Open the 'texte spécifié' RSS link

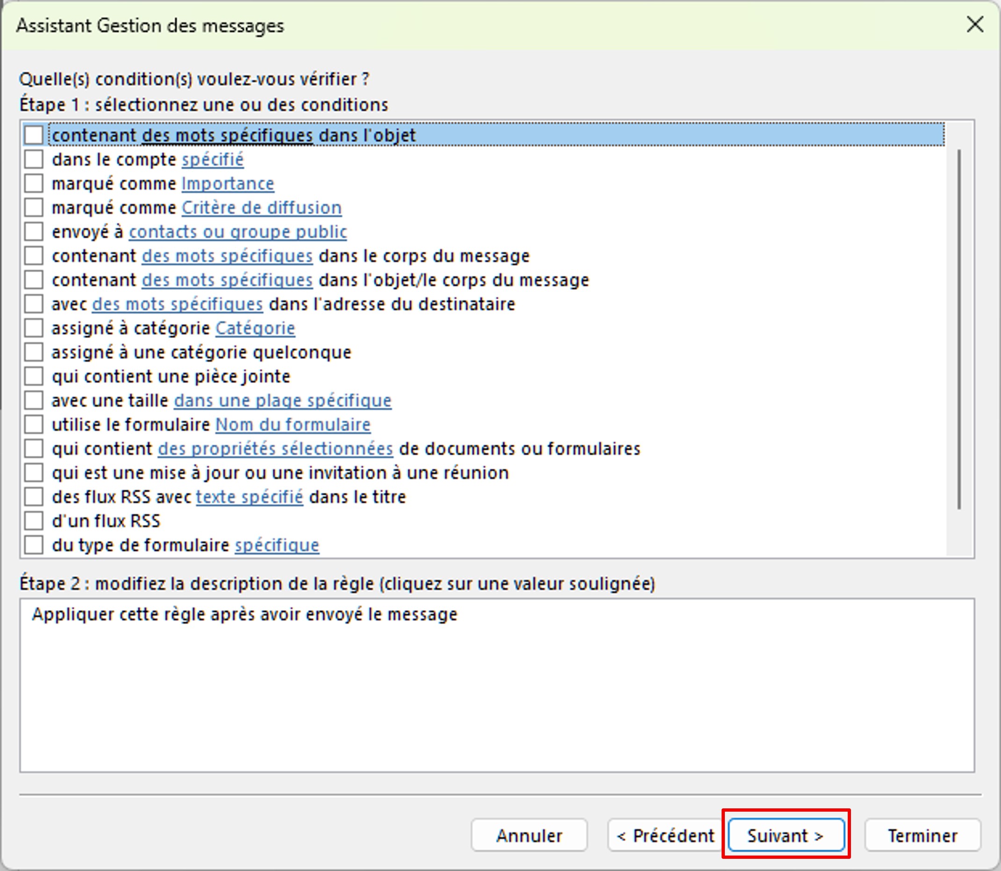[x=249, y=497]
